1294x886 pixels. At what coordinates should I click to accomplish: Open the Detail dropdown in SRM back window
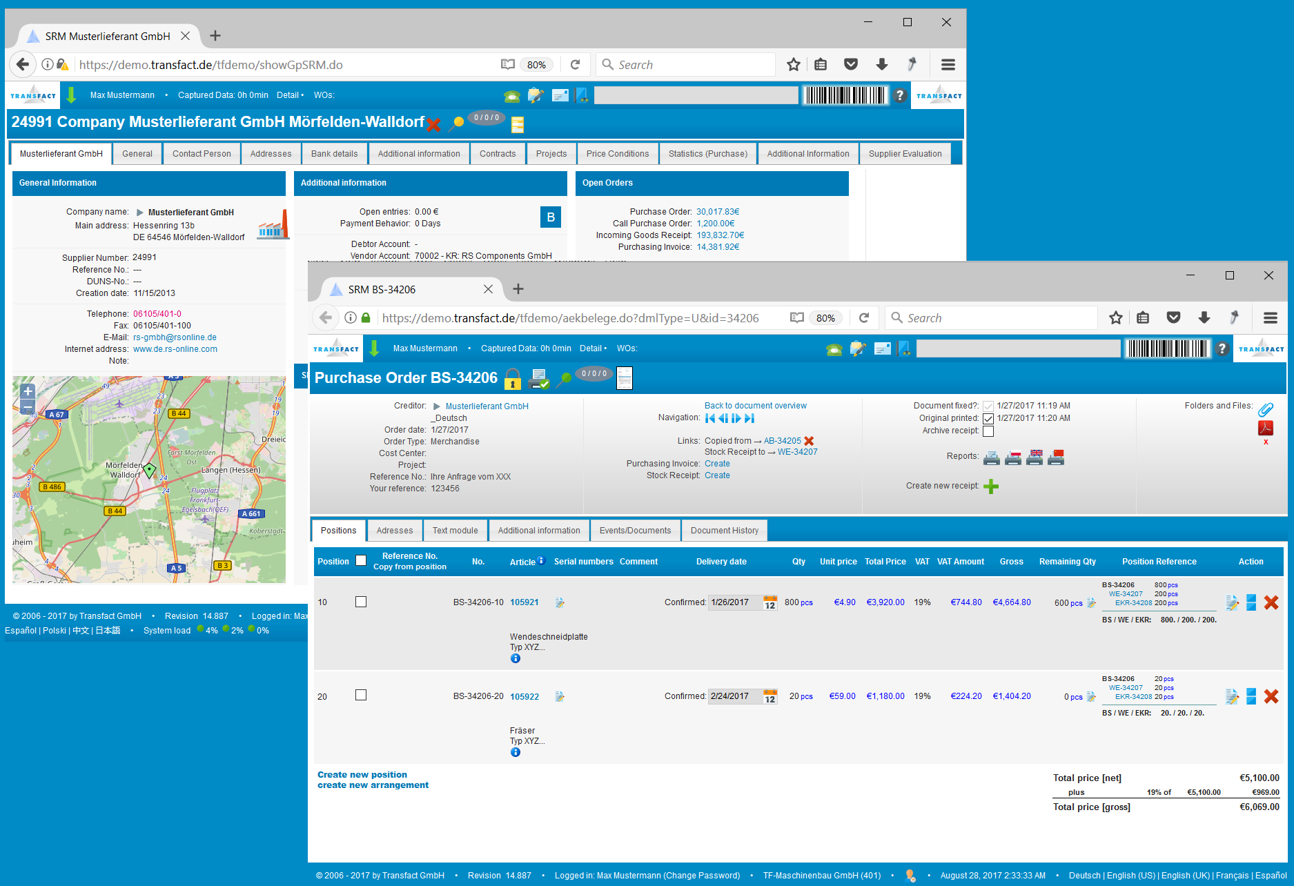[x=291, y=95]
